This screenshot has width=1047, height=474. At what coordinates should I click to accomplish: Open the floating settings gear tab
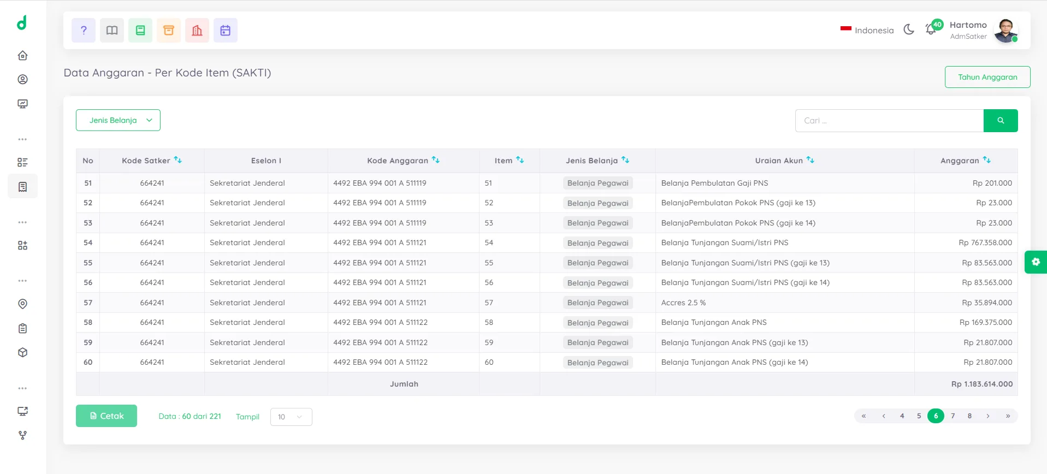(1036, 262)
